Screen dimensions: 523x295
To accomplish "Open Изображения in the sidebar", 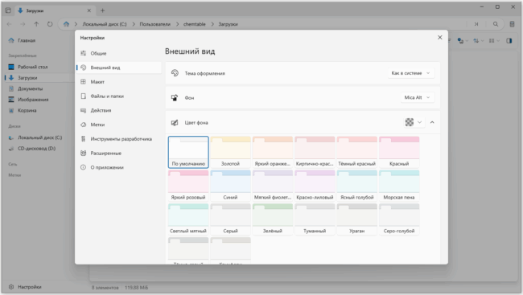I will point(39,100).
